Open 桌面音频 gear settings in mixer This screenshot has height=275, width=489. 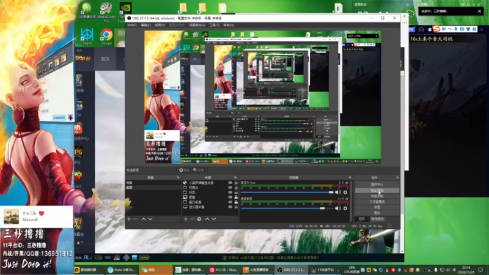(x=345, y=208)
